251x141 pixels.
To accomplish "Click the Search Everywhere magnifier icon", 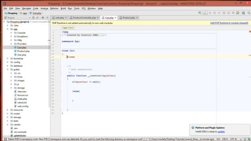I will (249, 13).
